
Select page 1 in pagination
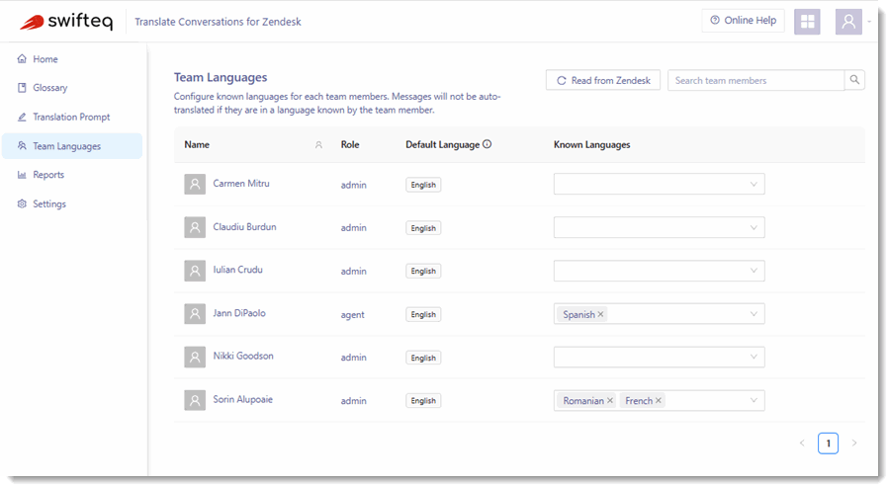click(x=828, y=444)
